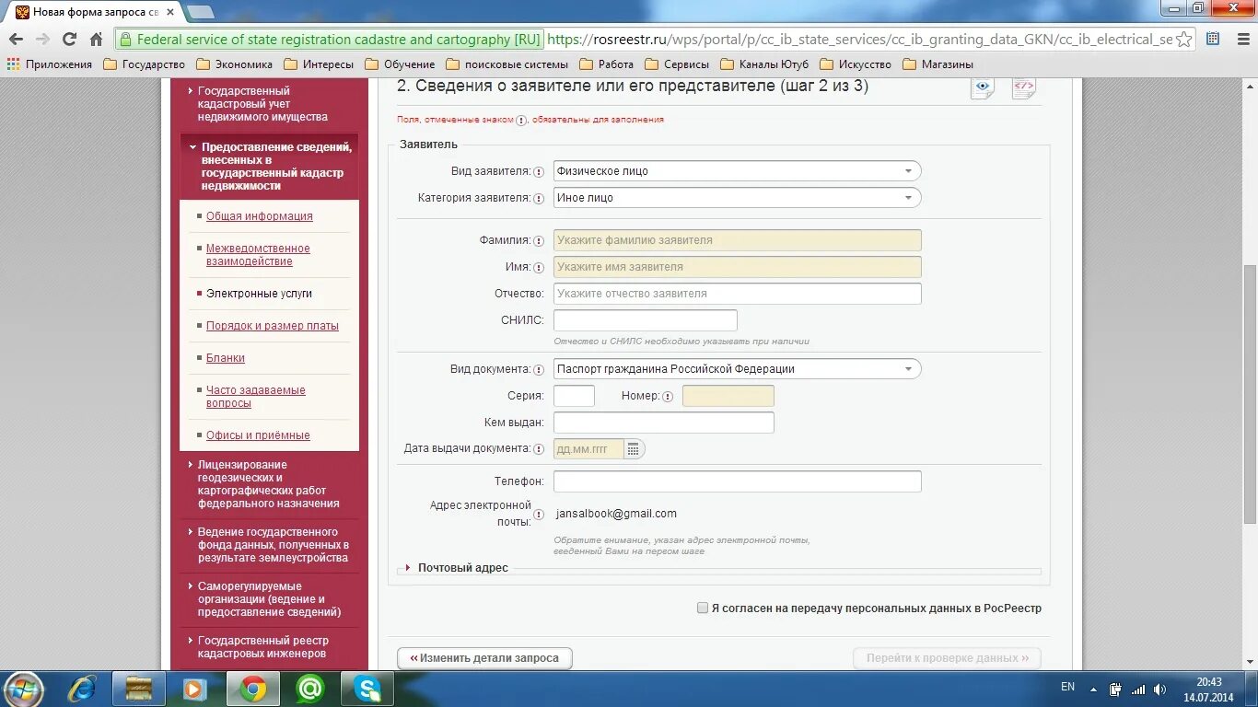Viewport: 1258px width, 707px height.
Task: Expand the Почтовый адрес section
Action: tap(457, 568)
